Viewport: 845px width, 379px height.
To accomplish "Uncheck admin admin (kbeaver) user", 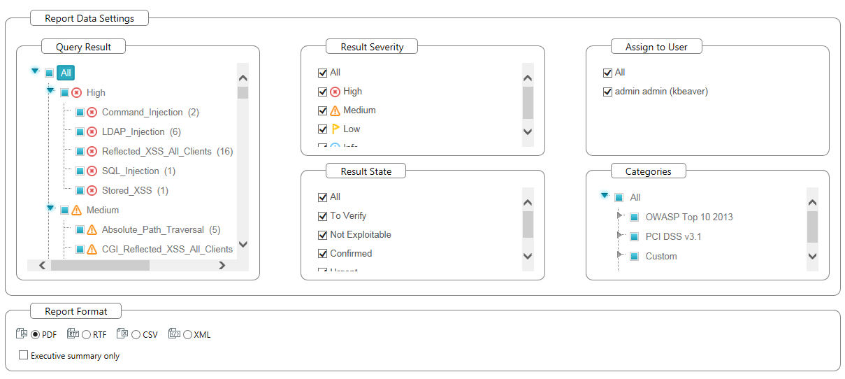I will tap(607, 92).
